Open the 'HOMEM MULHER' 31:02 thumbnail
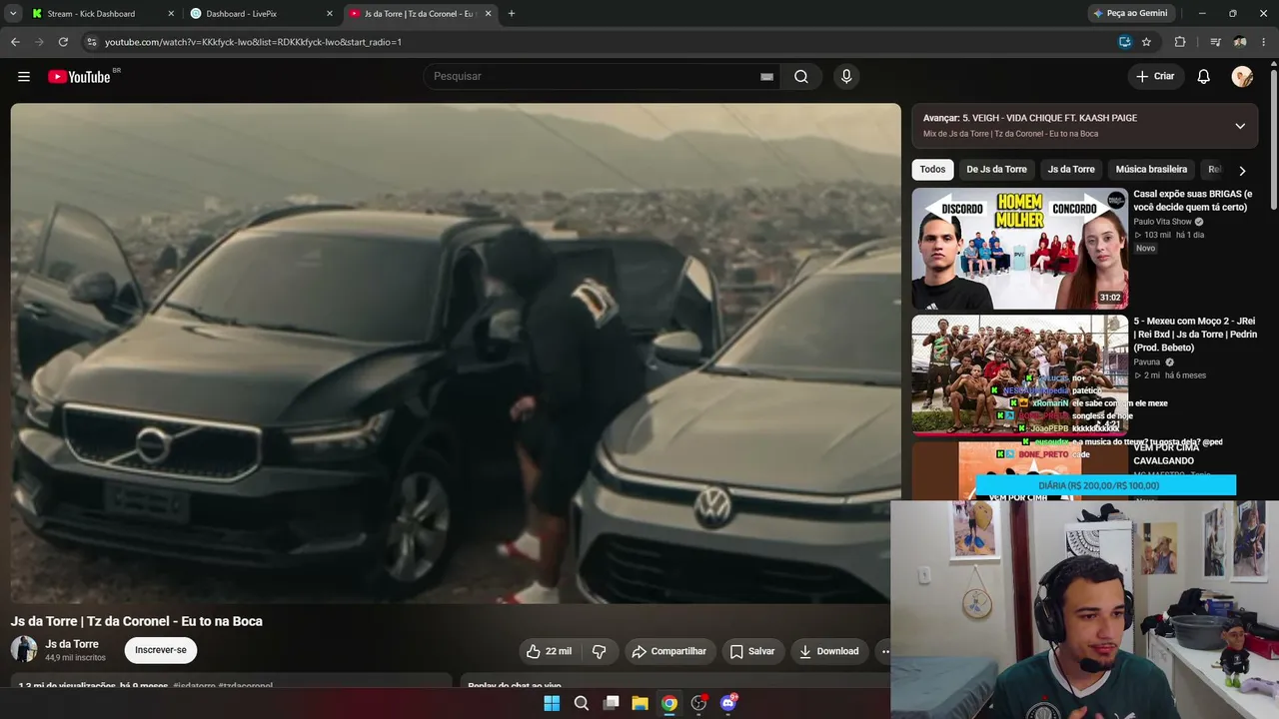This screenshot has width=1279, height=719. (x=1019, y=249)
